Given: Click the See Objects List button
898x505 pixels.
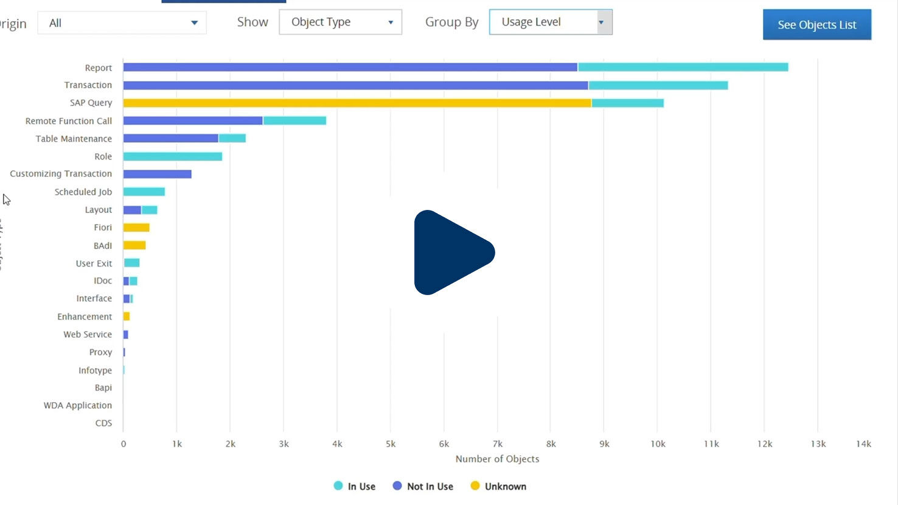Looking at the screenshot, I should click(x=817, y=24).
